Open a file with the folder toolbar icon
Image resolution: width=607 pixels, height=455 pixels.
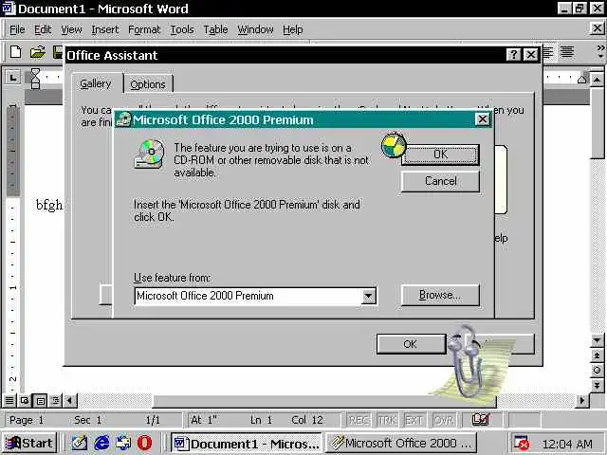(38, 52)
